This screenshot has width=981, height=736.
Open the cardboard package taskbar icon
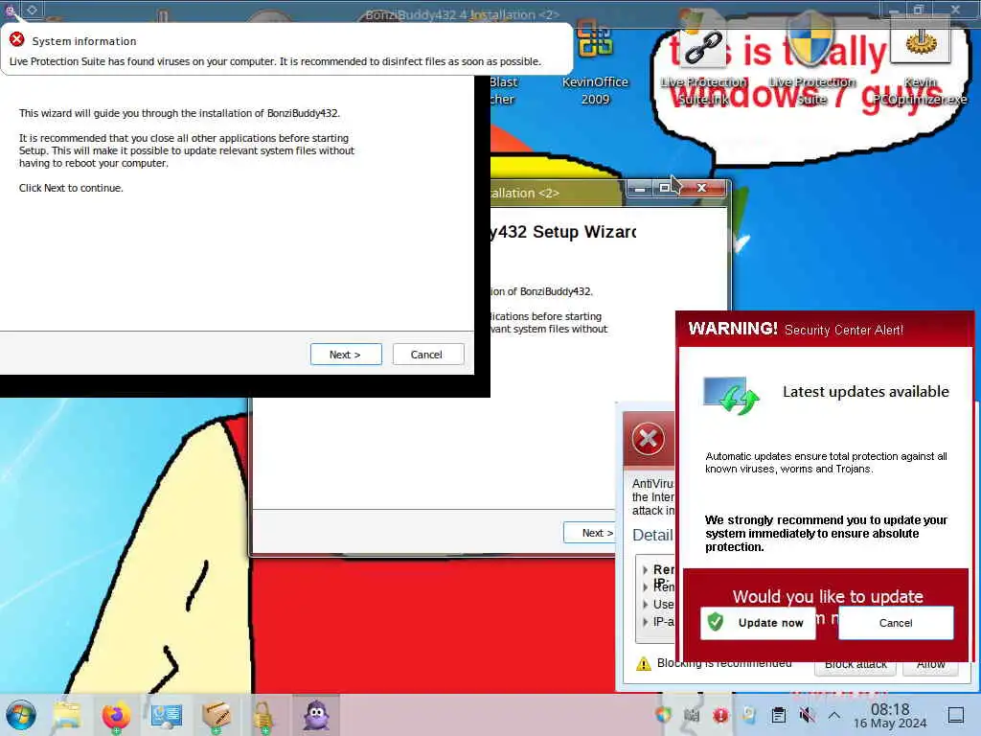click(216, 715)
